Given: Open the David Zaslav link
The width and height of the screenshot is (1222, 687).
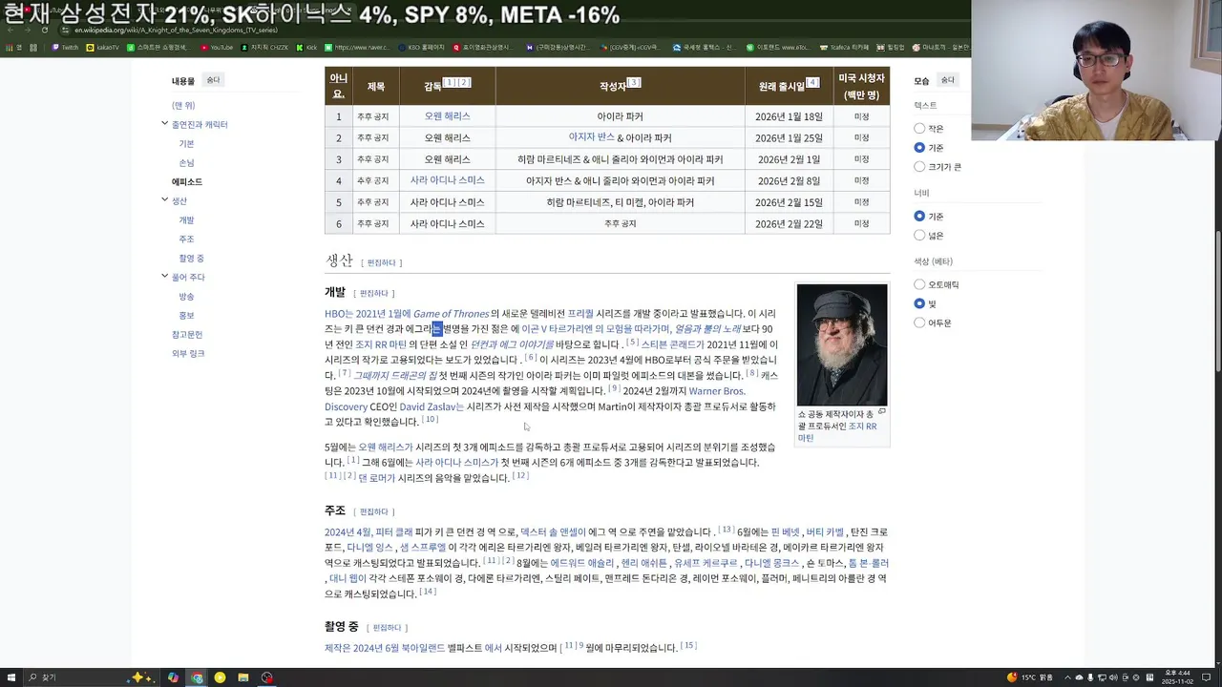Looking at the screenshot, I should click(x=432, y=406).
